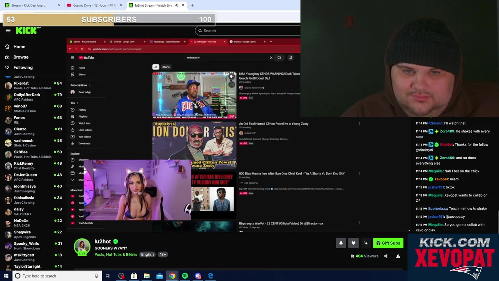Image resolution: width=499 pixels, height=281 pixels.
Task: Open Windows Start menu
Action: click(x=6, y=276)
